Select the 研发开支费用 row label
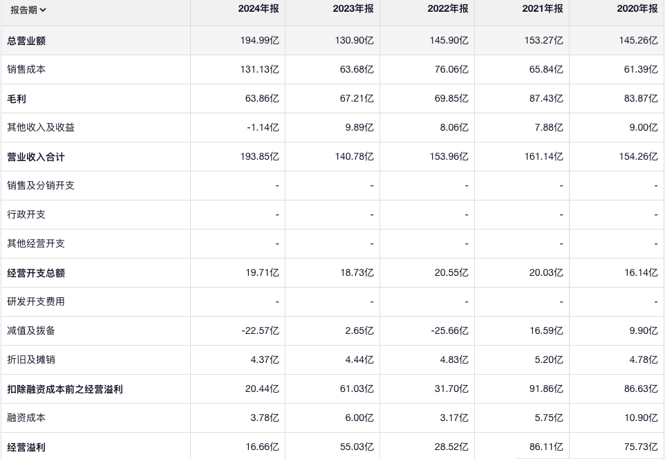This screenshot has width=665, height=459. pos(36,302)
